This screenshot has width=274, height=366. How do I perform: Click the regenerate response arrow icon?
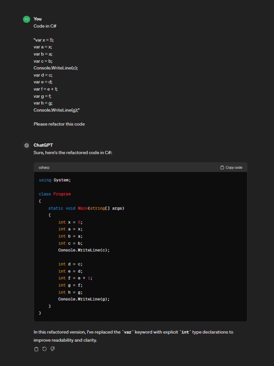(x=44, y=349)
